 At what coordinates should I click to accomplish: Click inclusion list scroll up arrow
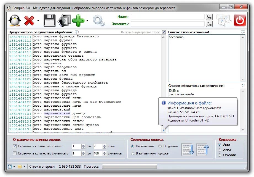coord(243,91)
